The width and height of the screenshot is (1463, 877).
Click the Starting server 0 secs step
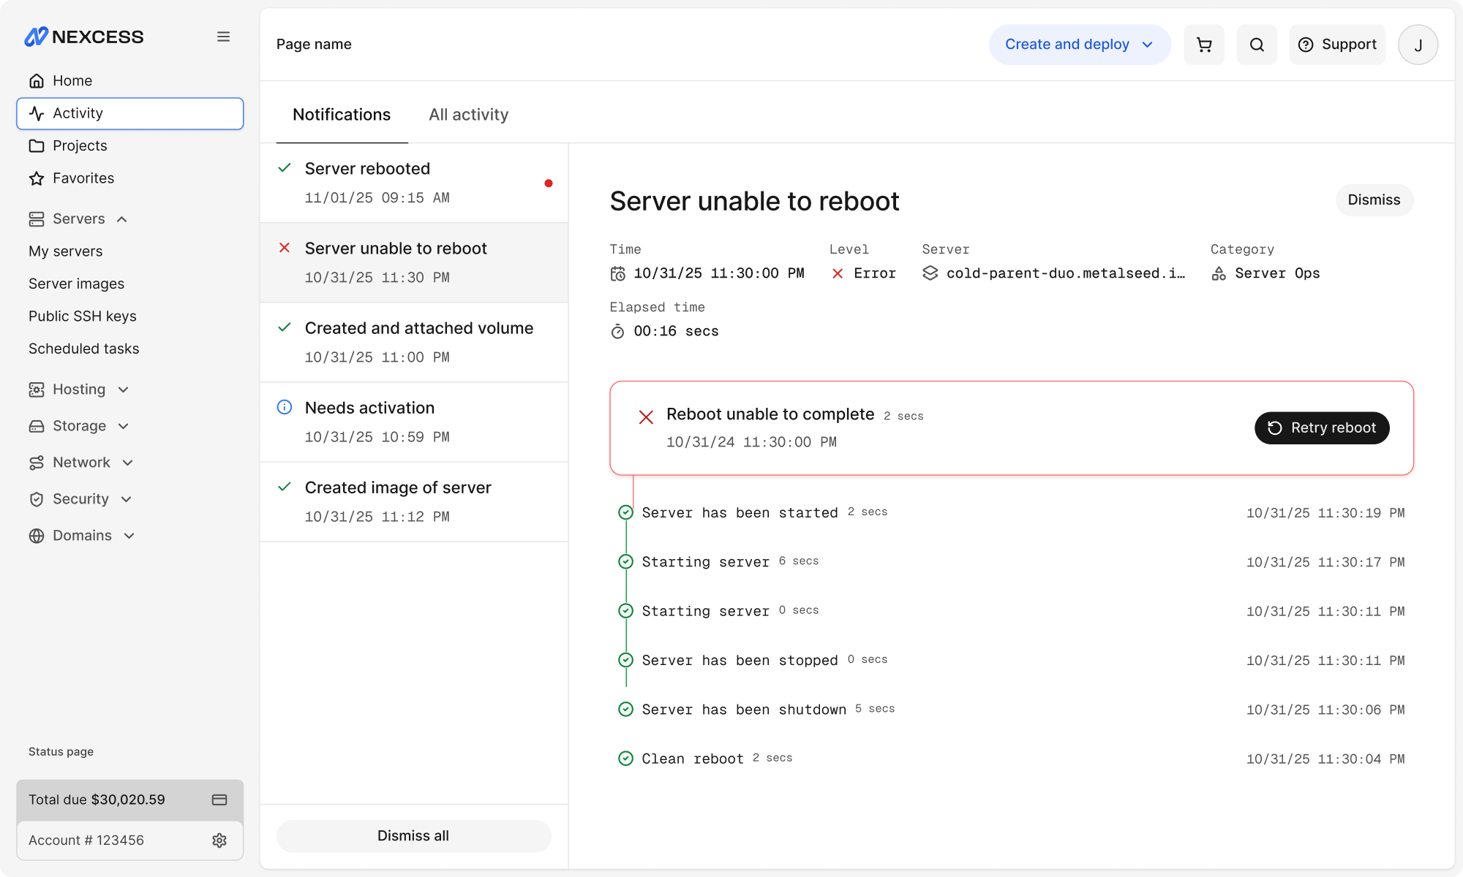(730, 610)
